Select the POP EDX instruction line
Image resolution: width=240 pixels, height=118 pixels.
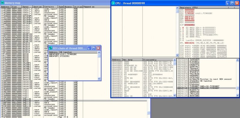pyautogui.click(x=142, y=73)
